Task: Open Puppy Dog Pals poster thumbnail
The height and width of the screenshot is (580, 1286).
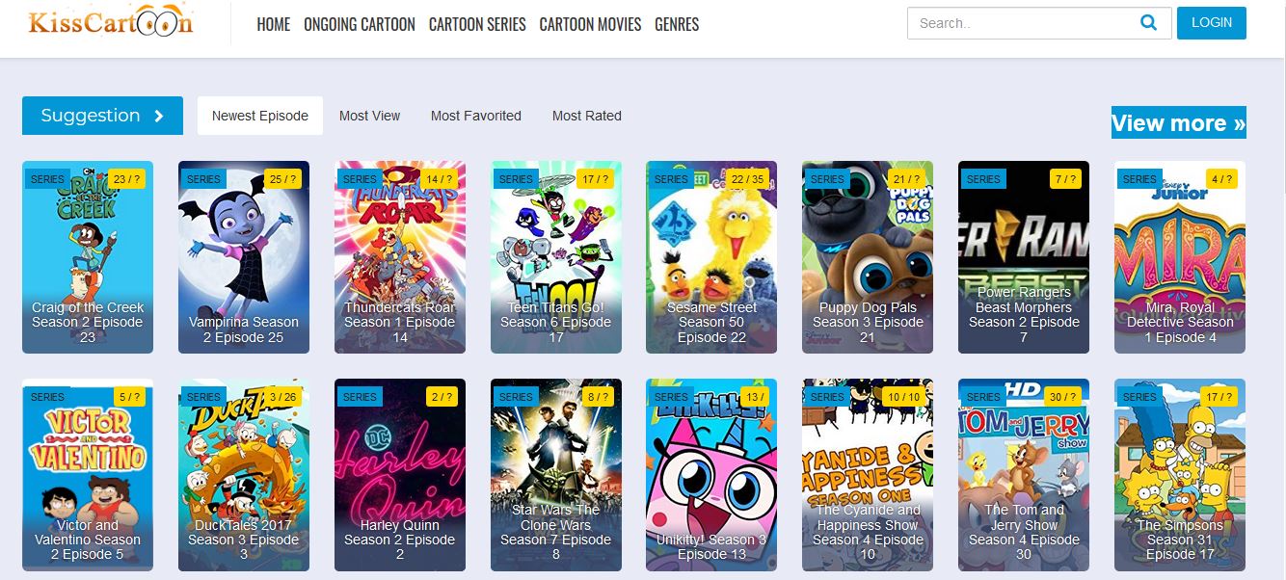Action: (x=868, y=256)
